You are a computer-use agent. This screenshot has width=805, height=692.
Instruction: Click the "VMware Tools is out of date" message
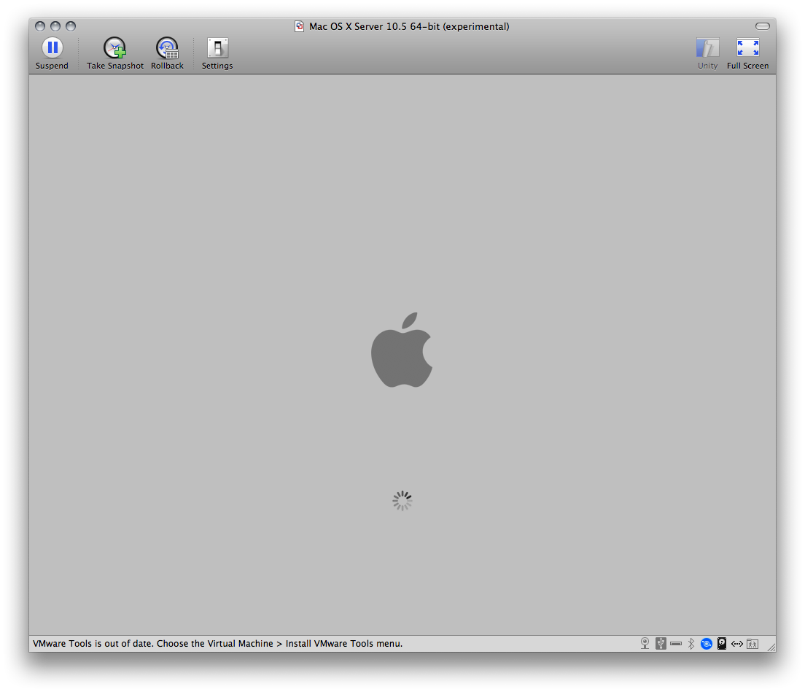coord(218,643)
